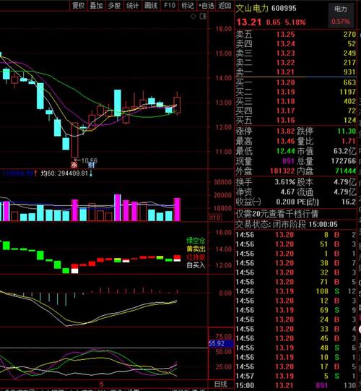Click the 5.18% change percentage

click(295, 22)
